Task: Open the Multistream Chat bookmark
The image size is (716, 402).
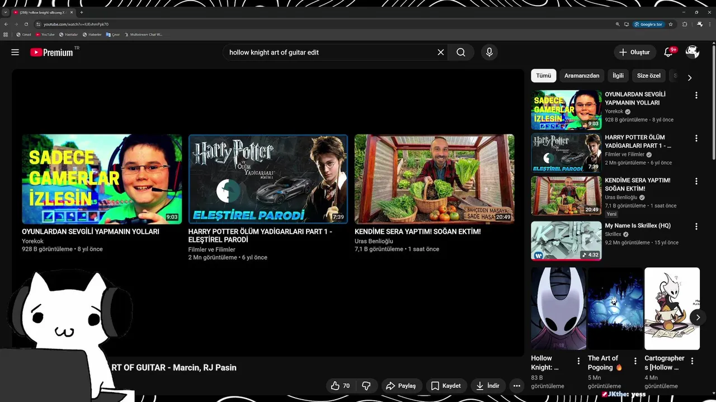Action: [x=144, y=35]
